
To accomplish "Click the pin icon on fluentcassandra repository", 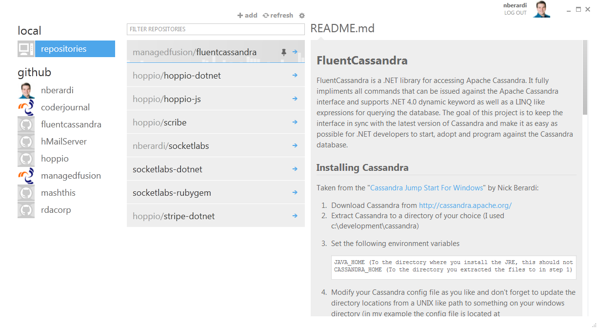I will pyautogui.click(x=284, y=52).
